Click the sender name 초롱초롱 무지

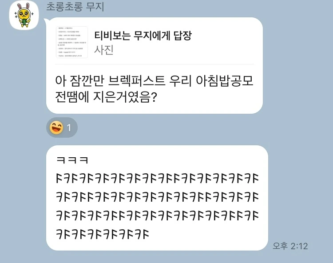tap(75, 6)
